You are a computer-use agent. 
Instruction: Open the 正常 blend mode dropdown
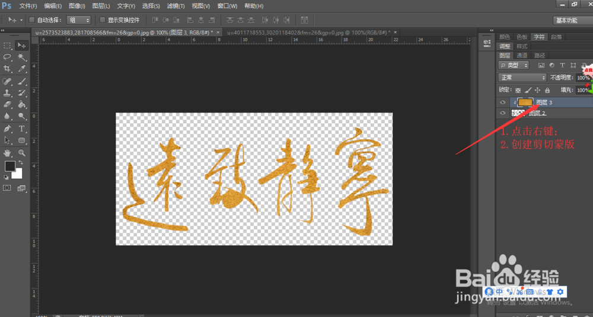pos(522,78)
